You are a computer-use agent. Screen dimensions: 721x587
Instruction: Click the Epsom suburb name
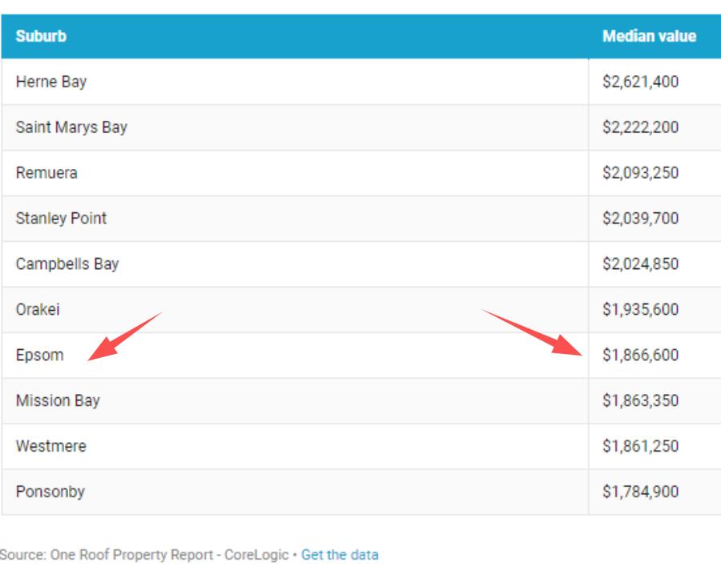(39, 355)
